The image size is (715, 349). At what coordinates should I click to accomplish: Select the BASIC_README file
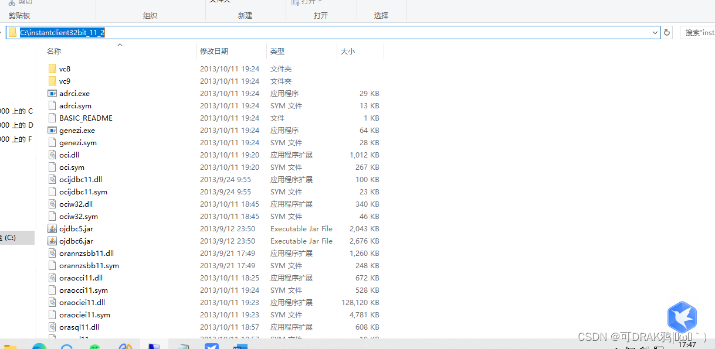tap(84, 118)
